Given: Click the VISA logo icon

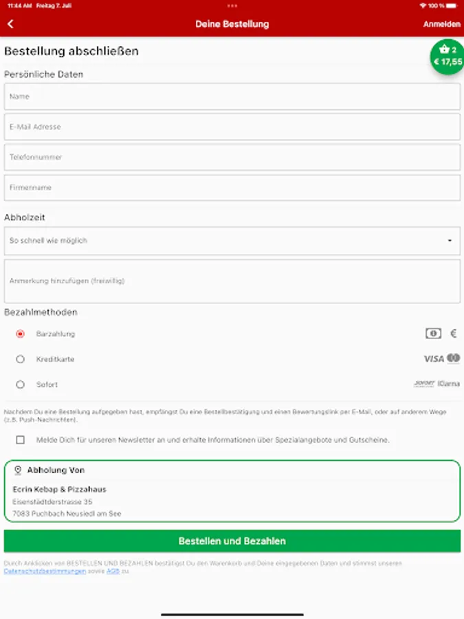Looking at the screenshot, I should pos(434,359).
